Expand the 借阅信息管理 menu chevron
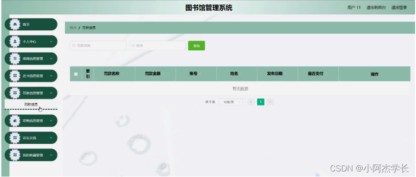The height and width of the screenshot is (177, 416). click(x=51, y=59)
